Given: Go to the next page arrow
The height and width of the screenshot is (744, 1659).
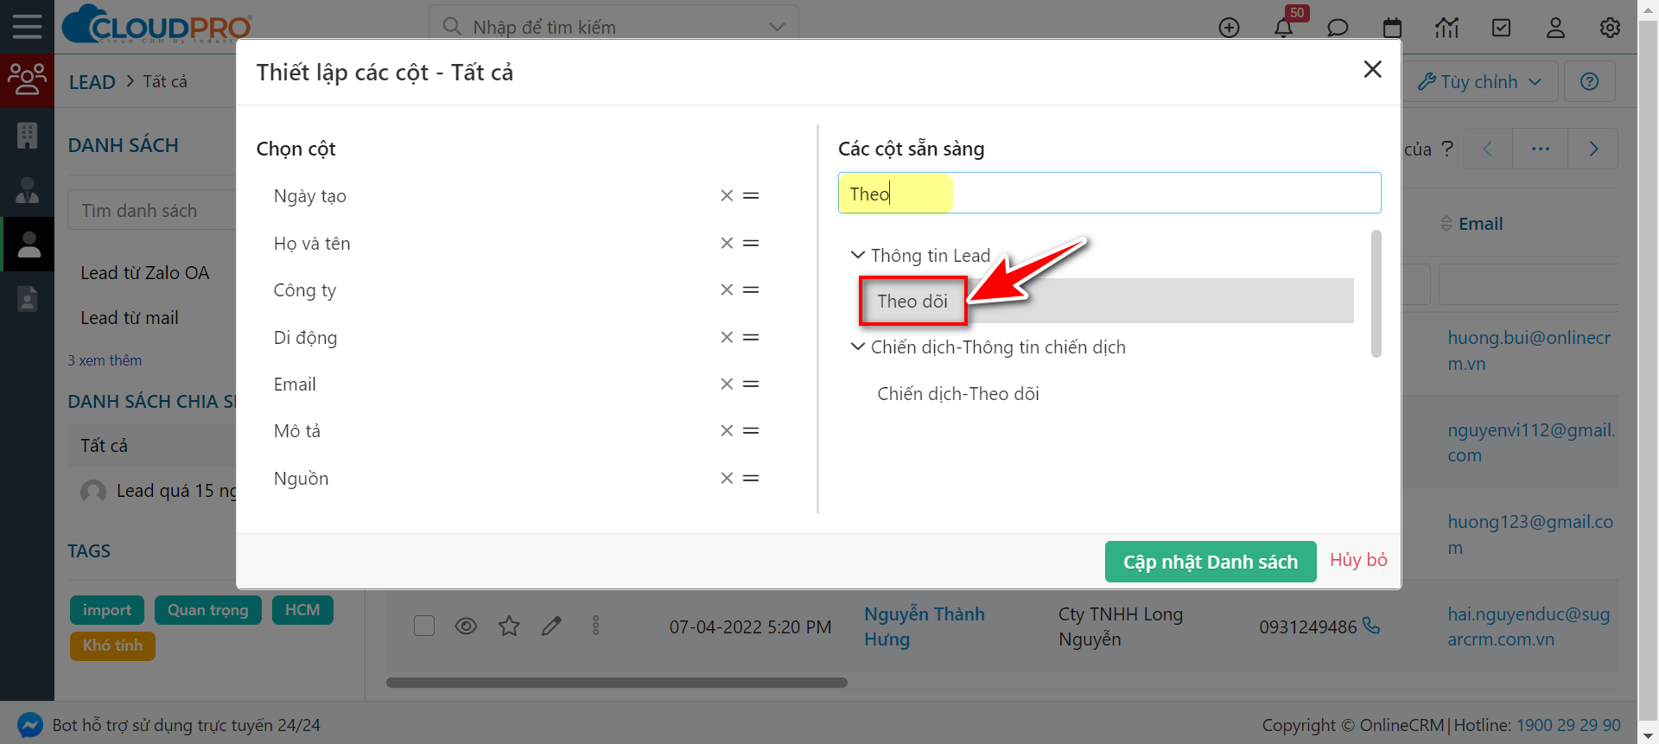Looking at the screenshot, I should (1593, 149).
